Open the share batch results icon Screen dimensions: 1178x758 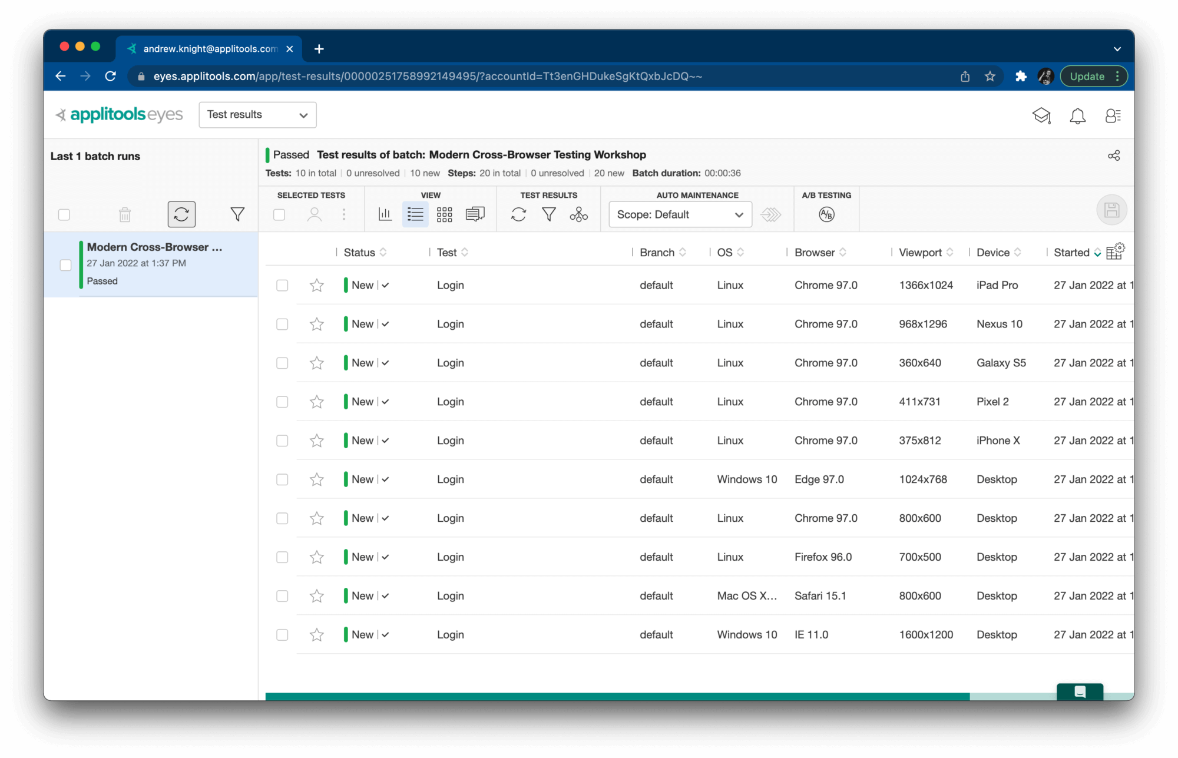(1114, 155)
